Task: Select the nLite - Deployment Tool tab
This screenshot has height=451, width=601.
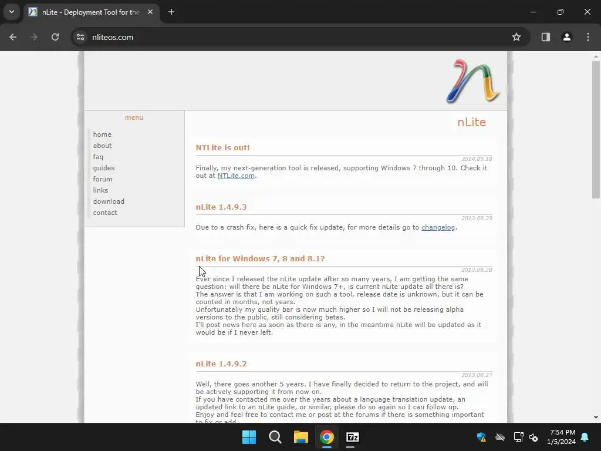Action: pos(91,12)
